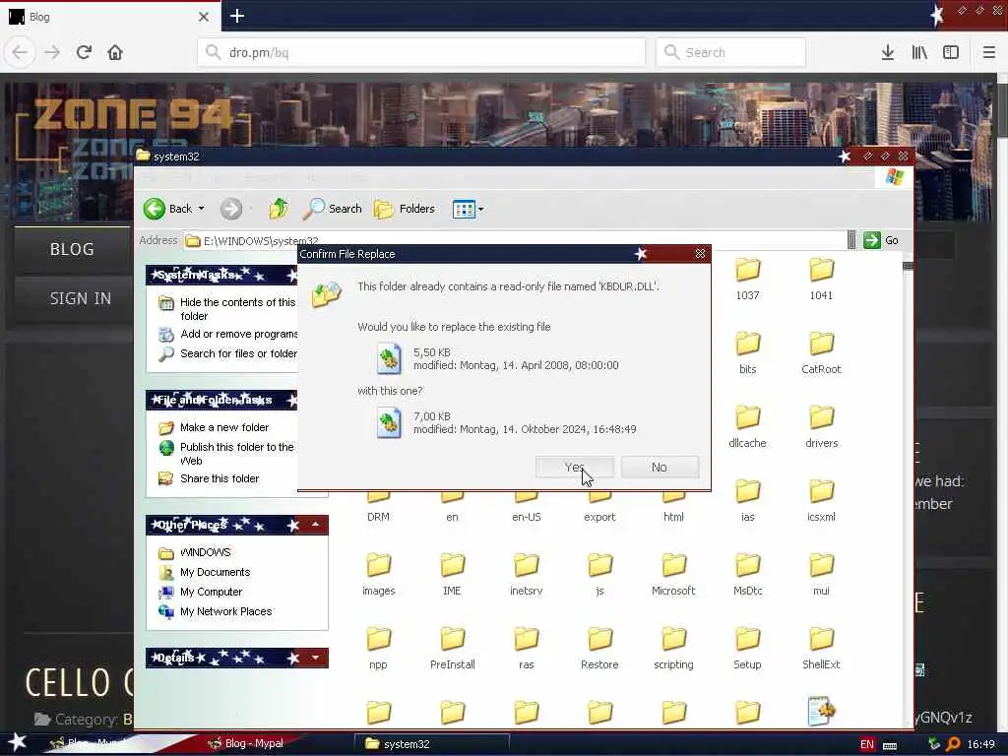This screenshot has height=756, width=1008.
Task: Select the ias folder
Action: [748, 501]
